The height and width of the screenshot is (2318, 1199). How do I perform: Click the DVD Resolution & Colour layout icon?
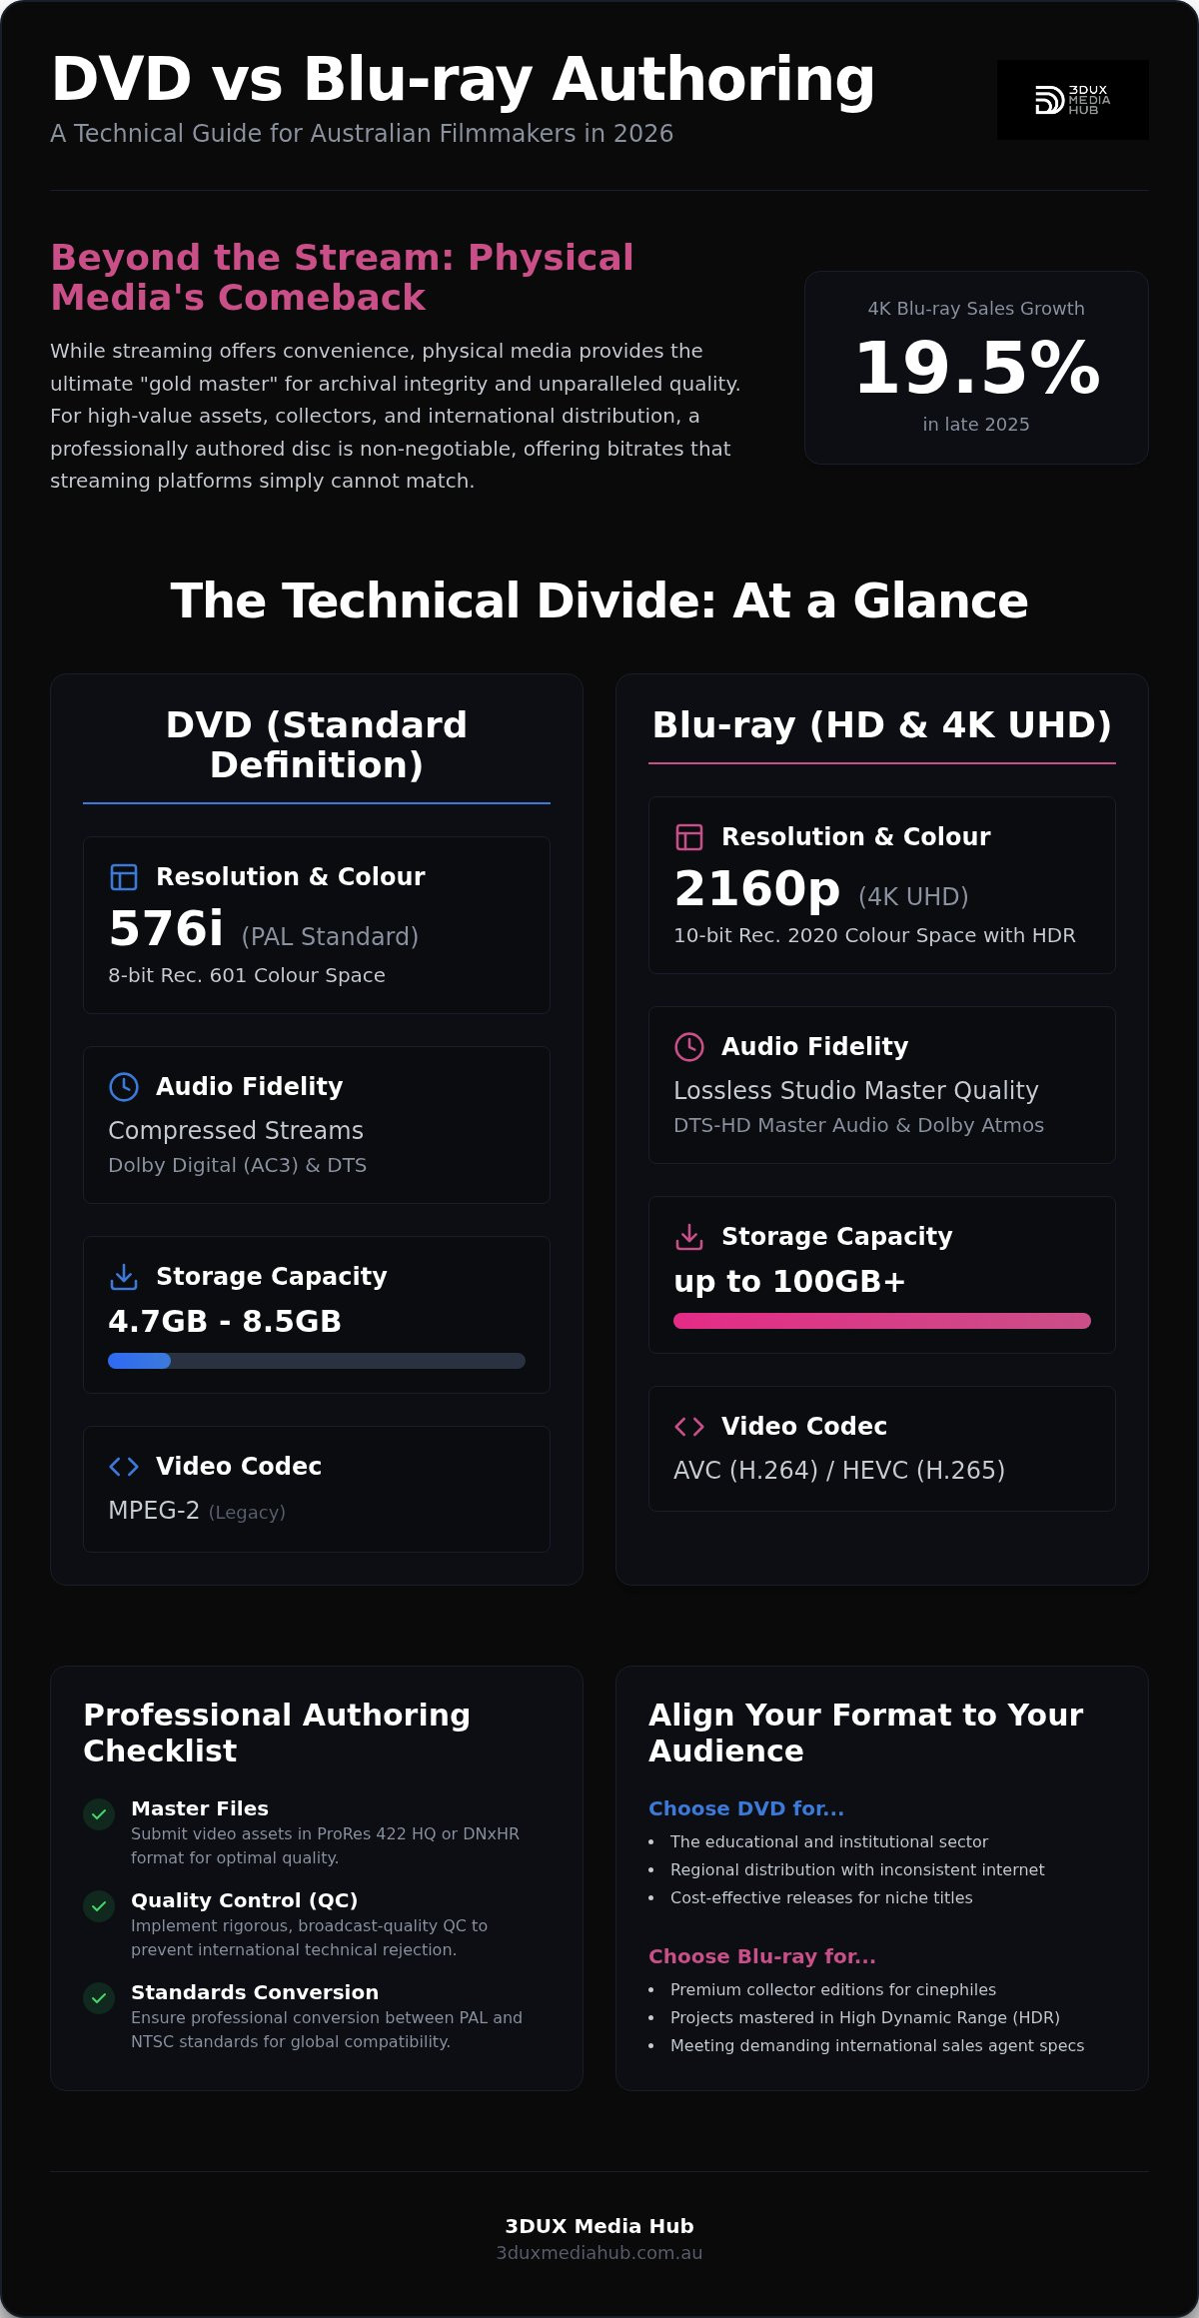click(124, 877)
